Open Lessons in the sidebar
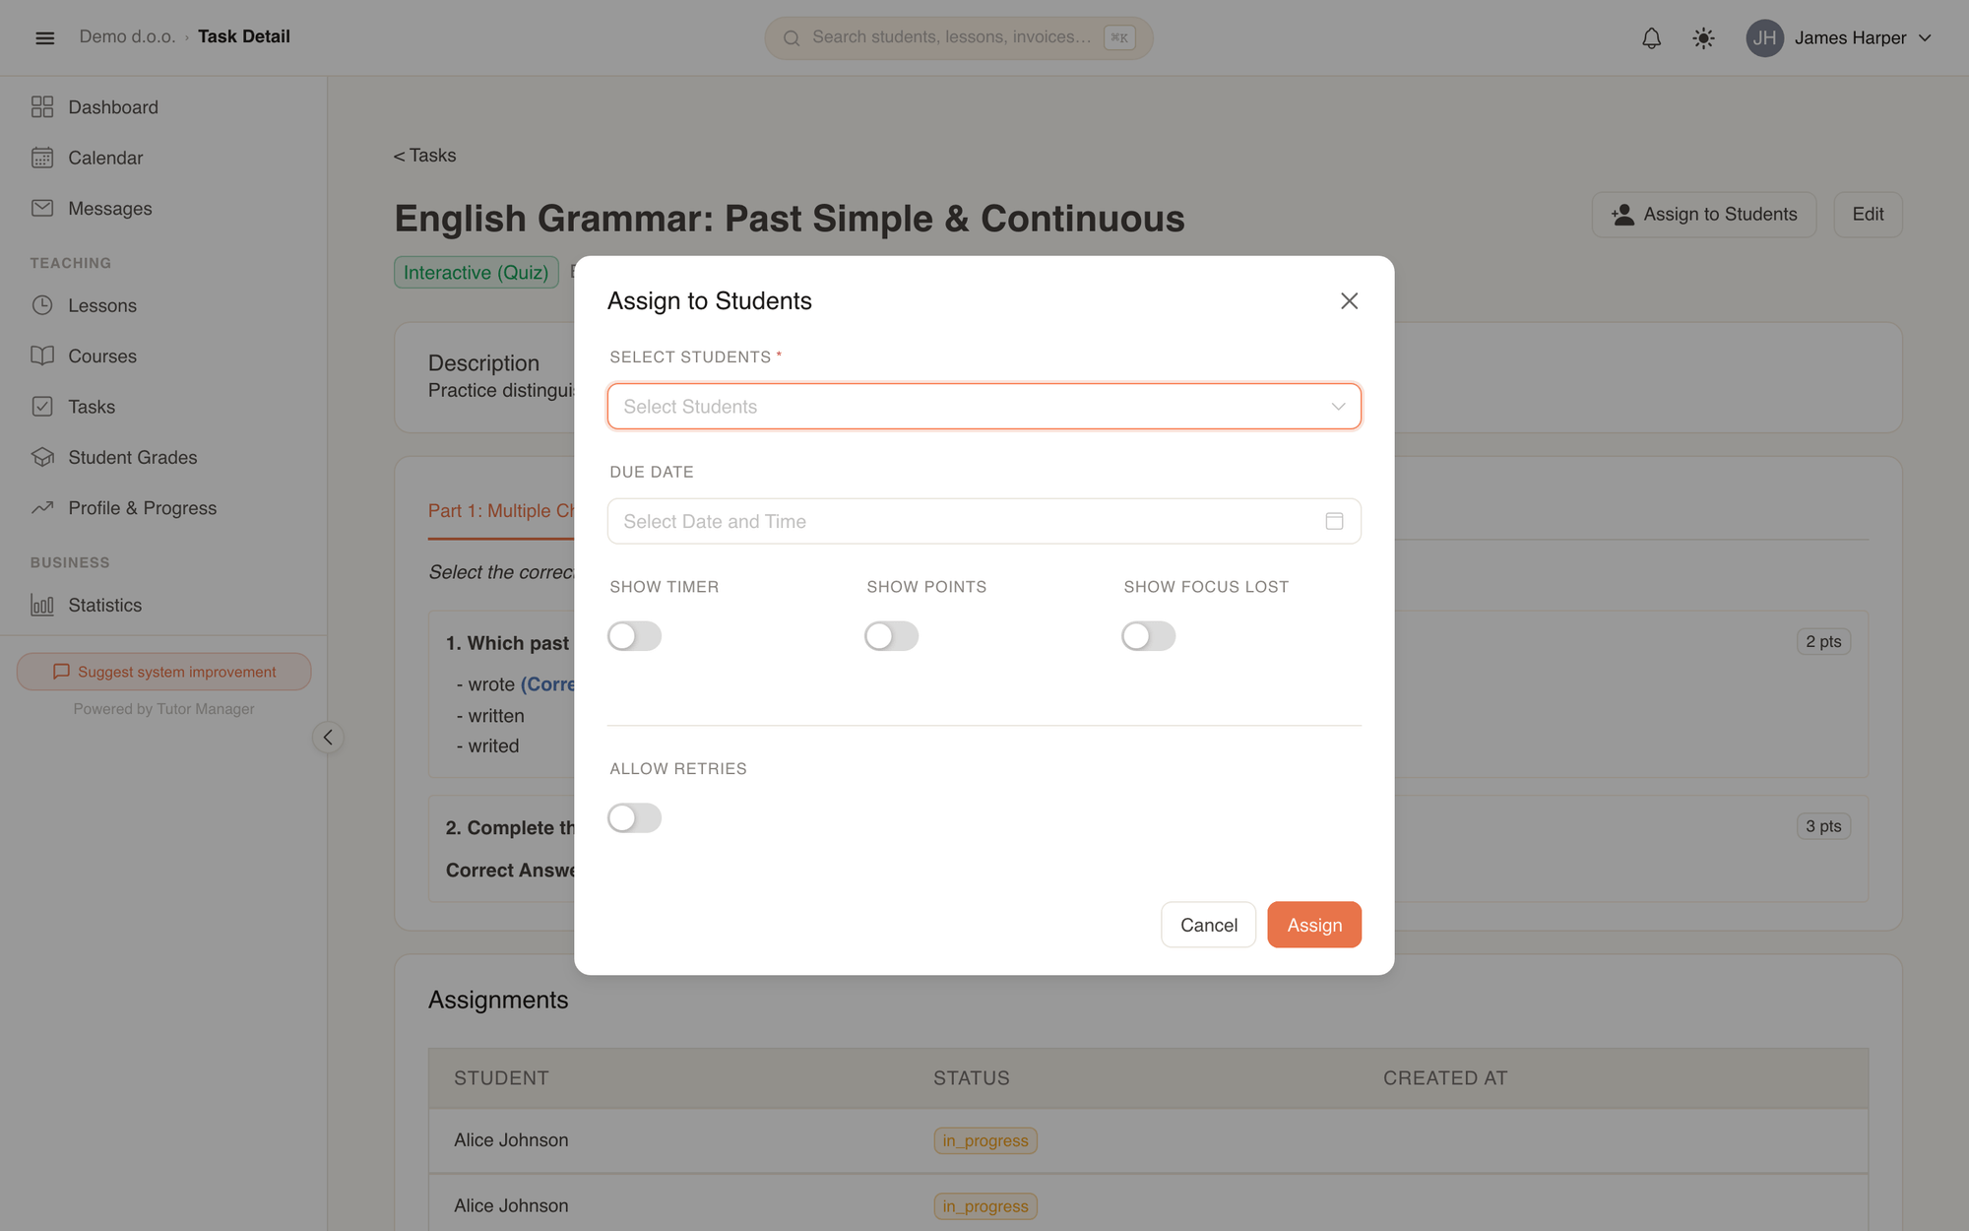 tap(102, 305)
